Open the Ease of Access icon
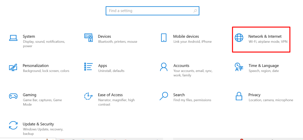Image resolution: width=303 pixels, height=140 pixels. coord(88,96)
